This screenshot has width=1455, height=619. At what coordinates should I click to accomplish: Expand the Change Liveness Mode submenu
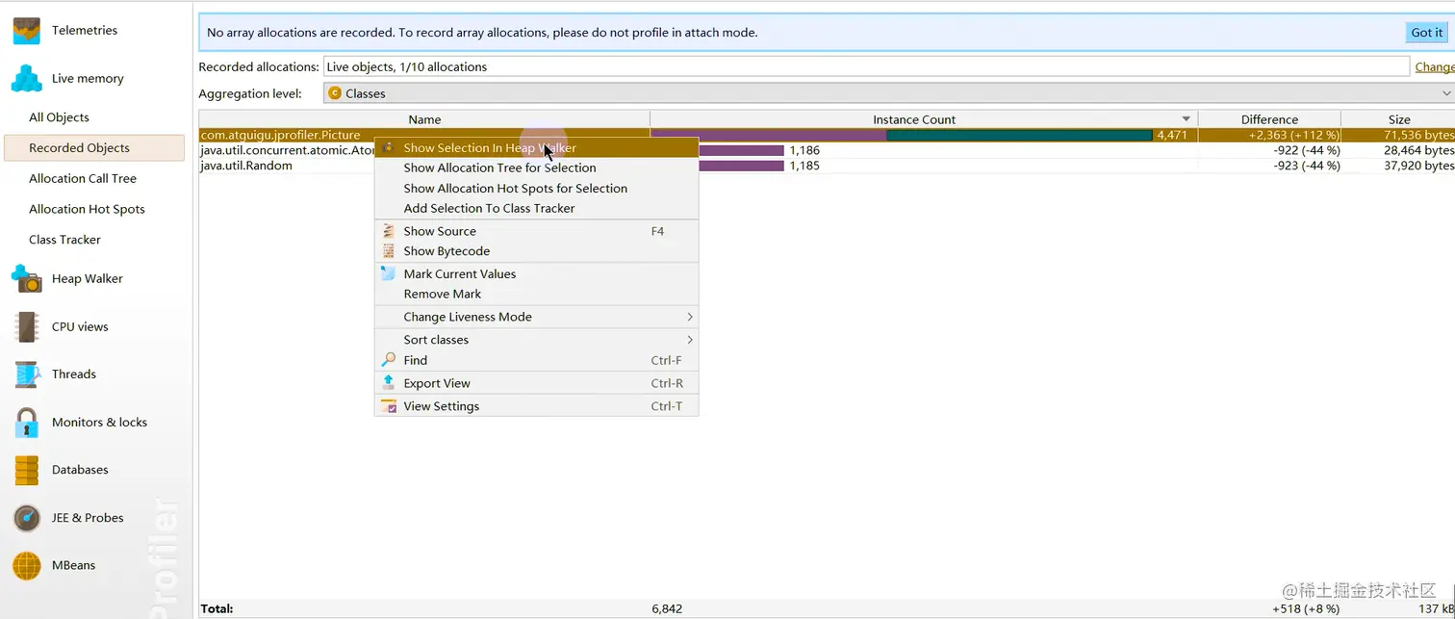point(536,317)
